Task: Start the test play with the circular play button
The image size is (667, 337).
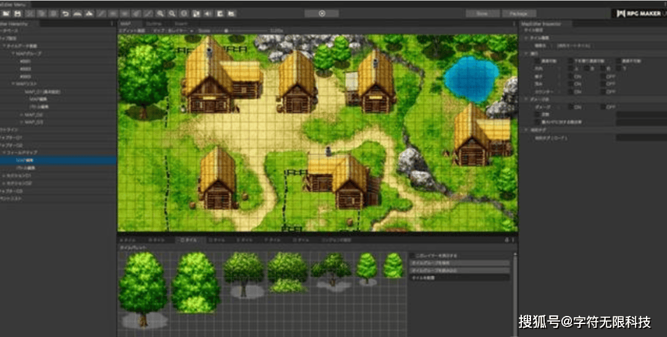Action: [322, 14]
